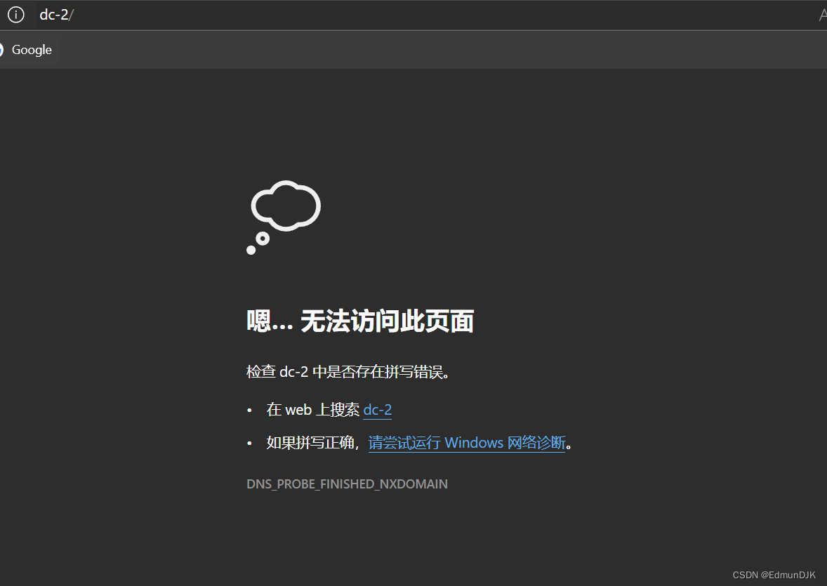Image resolution: width=827 pixels, height=586 pixels.
Task: Select the URL field showing dc-2/
Action: pos(56,14)
